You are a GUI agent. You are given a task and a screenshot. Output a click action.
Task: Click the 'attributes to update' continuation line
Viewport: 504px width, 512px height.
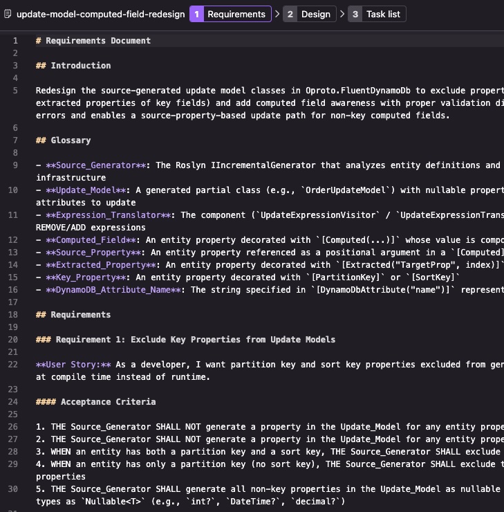(x=86, y=203)
